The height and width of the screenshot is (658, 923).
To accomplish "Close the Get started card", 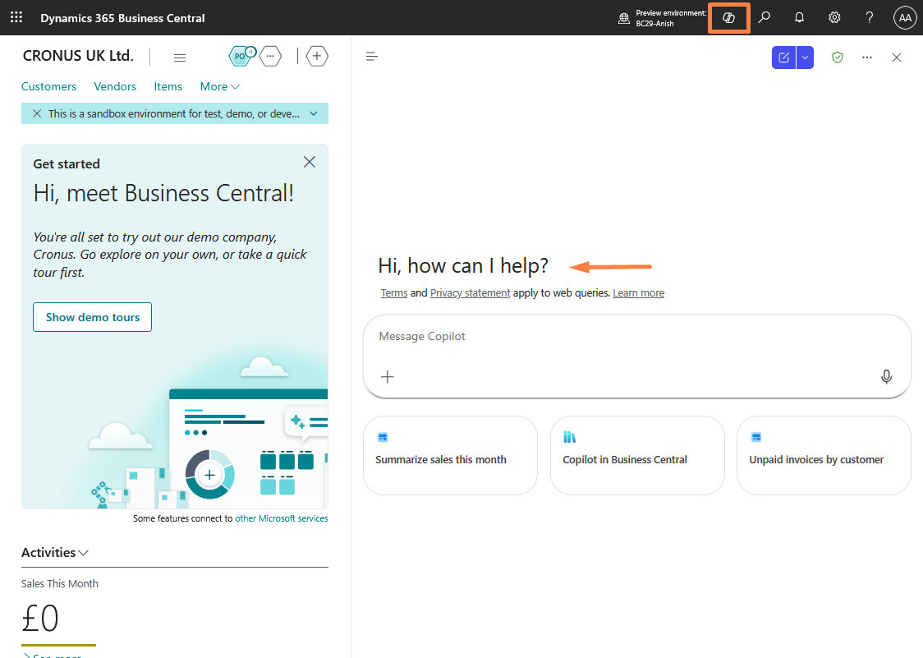I will coord(309,162).
